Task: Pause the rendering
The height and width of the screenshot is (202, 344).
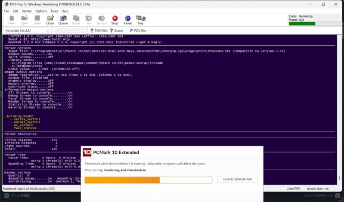Action: coord(127,20)
